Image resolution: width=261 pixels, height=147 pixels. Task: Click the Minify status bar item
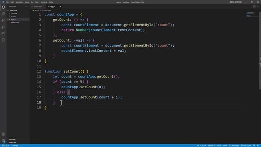tap(15, 145)
